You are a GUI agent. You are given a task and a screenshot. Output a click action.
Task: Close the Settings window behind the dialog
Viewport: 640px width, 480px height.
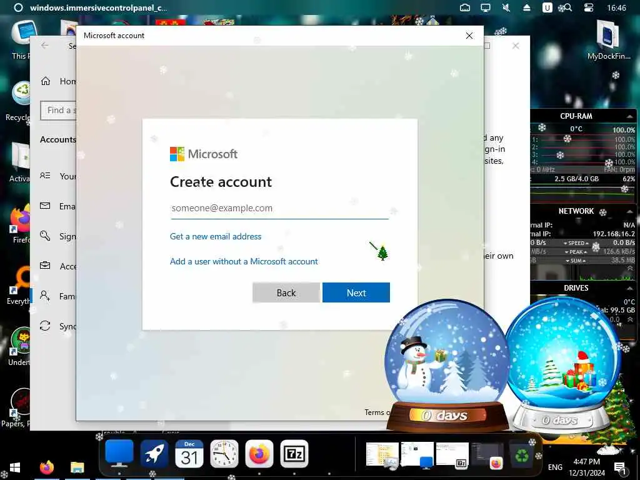pyautogui.click(x=516, y=46)
